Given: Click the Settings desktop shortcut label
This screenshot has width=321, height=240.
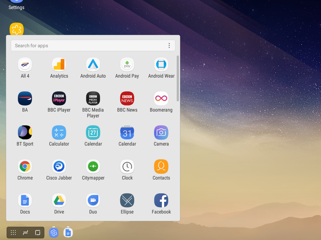Looking at the screenshot, I should click(x=16, y=7).
